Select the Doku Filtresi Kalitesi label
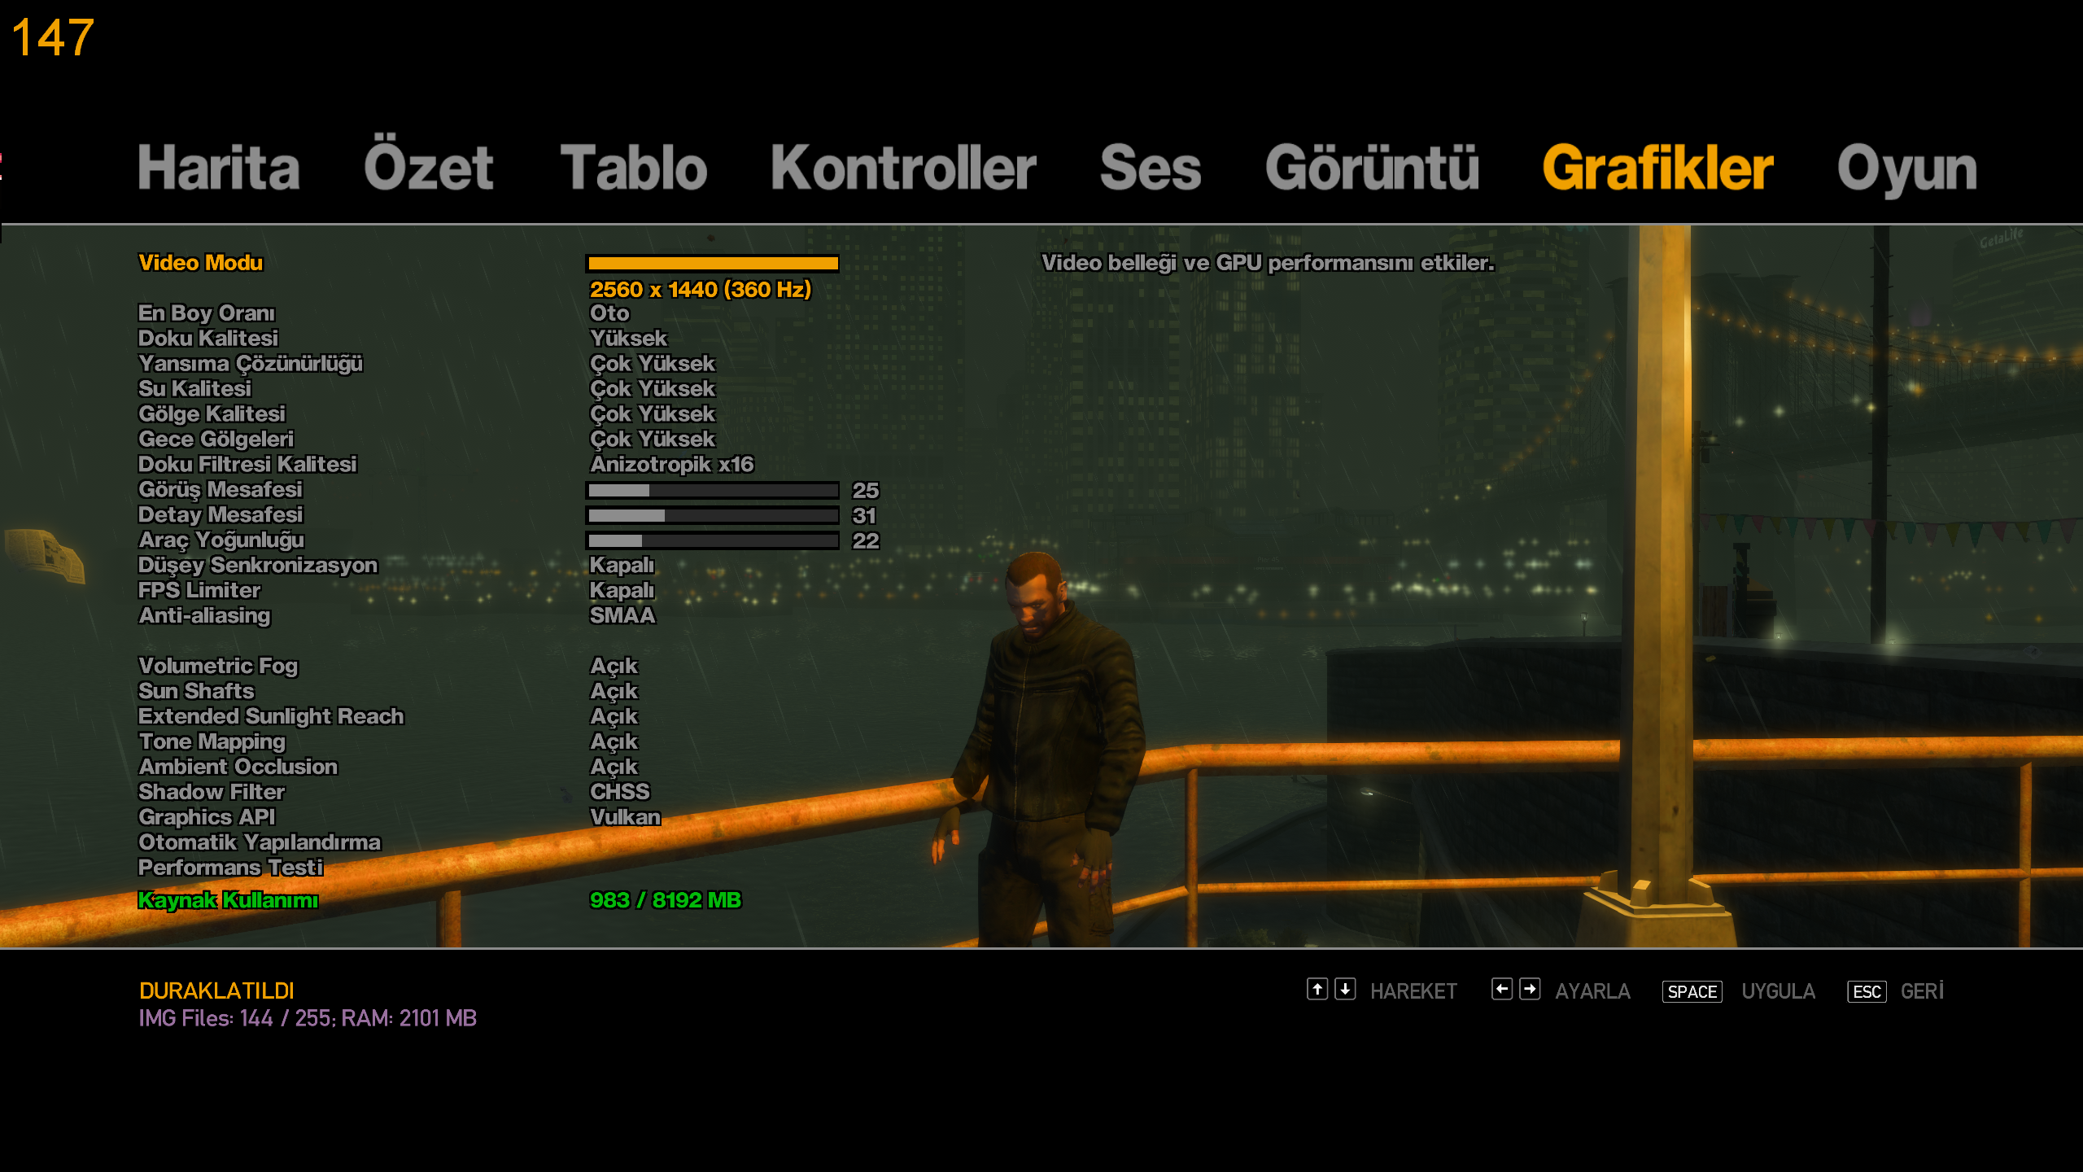This screenshot has height=1172, width=2083. point(247,464)
